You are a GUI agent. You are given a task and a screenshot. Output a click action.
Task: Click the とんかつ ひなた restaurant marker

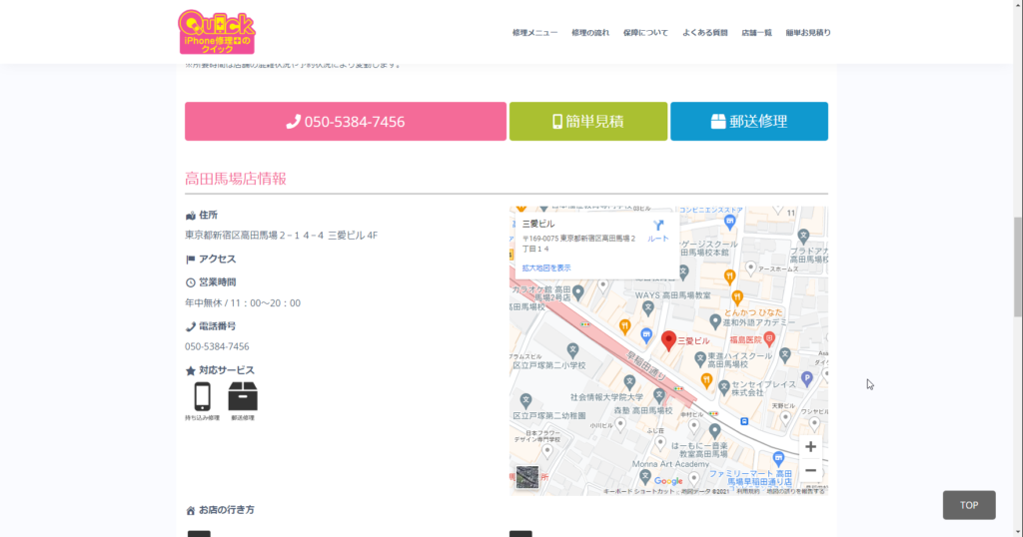pyautogui.click(x=737, y=297)
